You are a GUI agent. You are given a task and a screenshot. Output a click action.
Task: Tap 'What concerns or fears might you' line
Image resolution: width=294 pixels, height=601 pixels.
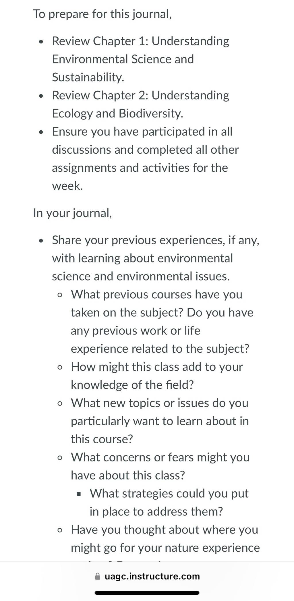(x=160, y=457)
